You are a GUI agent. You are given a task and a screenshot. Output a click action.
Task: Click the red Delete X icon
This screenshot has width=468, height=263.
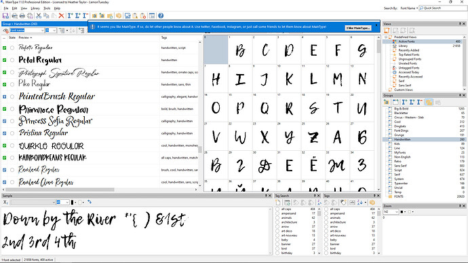tap(61, 16)
